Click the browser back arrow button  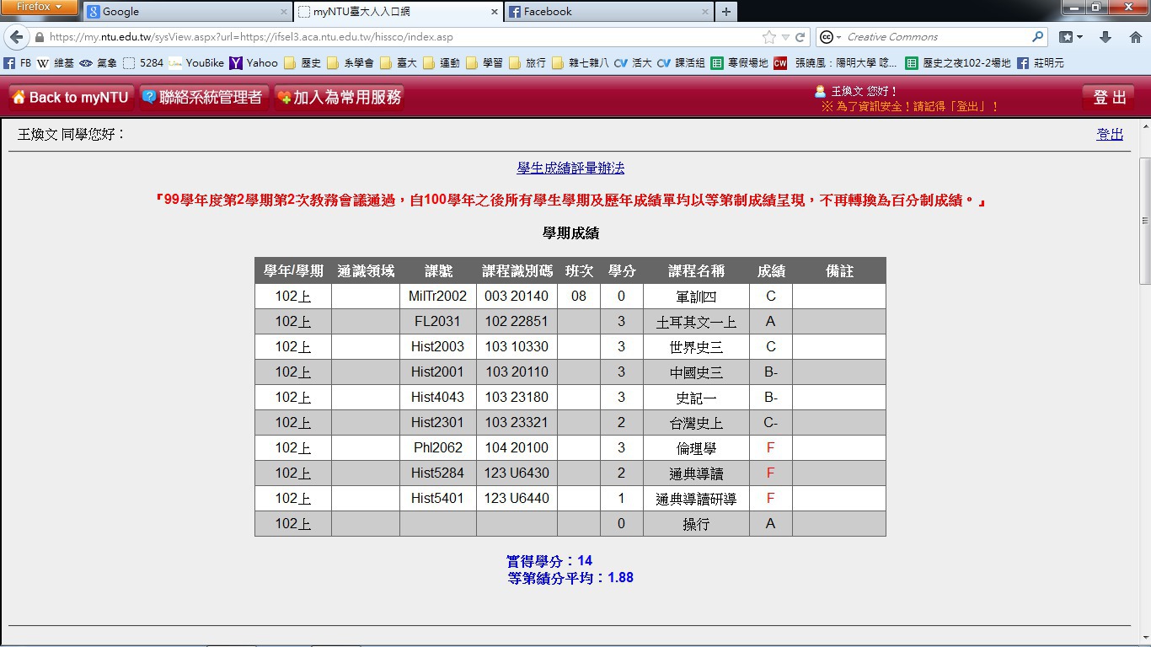[17, 37]
